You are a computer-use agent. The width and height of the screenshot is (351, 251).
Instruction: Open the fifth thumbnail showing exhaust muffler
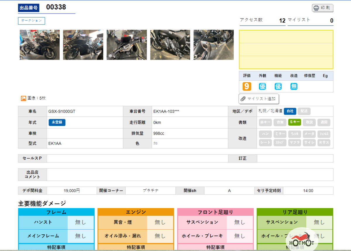(214, 45)
